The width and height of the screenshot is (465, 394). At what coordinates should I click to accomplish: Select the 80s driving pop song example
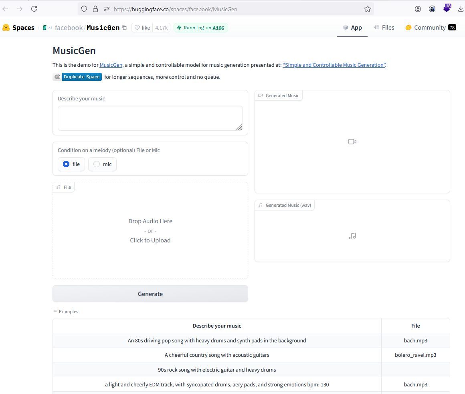[217, 340]
